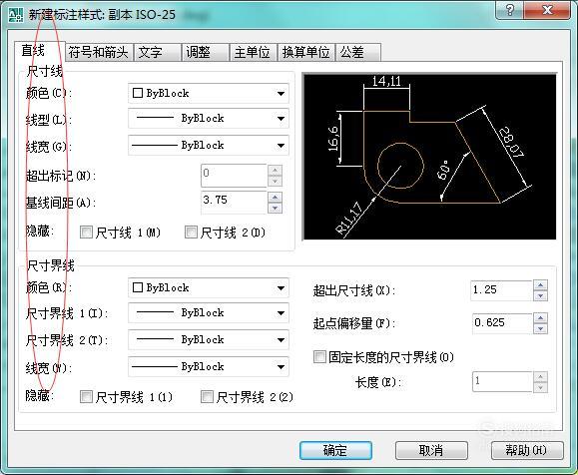Close the 新建标注样式 dialog
Image resolution: width=578 pixels, height=475 pixels.
click(x=547, y=10)
